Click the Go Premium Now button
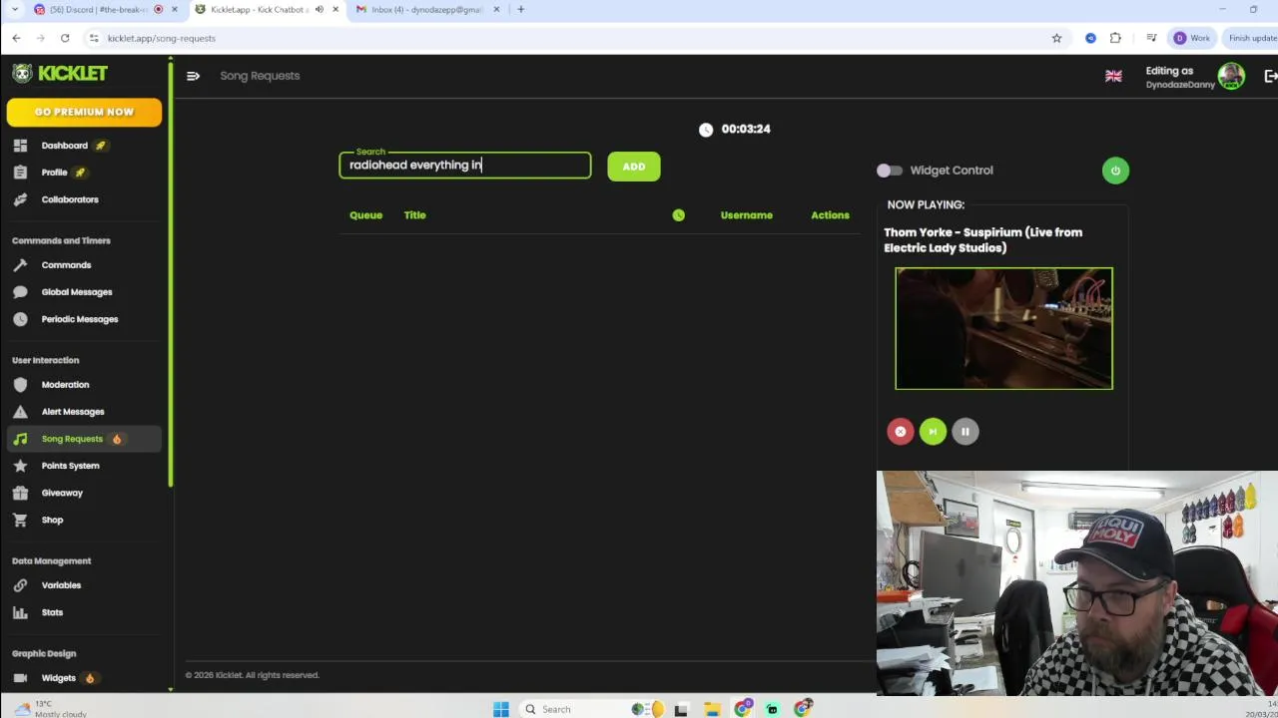 click(x=84, y=112)
